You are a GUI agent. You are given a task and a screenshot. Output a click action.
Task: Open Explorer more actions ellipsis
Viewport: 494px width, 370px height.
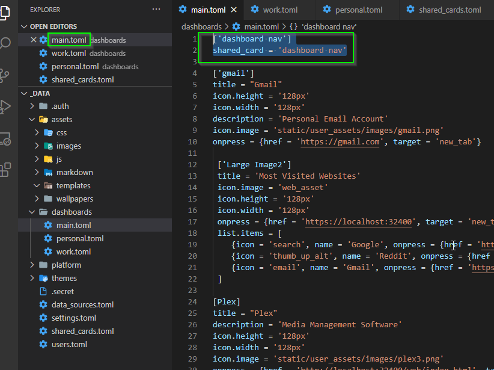[156, 9]
